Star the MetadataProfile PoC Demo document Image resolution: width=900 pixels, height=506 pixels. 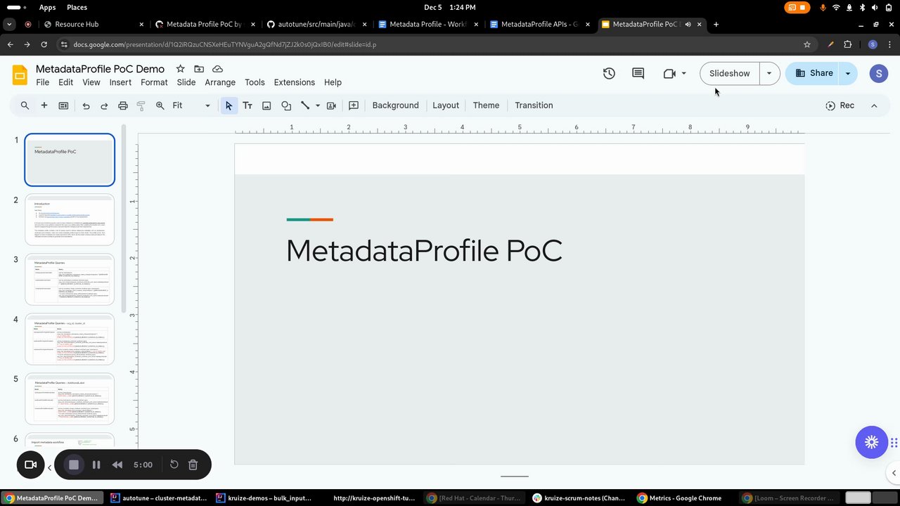click(181, 69)
